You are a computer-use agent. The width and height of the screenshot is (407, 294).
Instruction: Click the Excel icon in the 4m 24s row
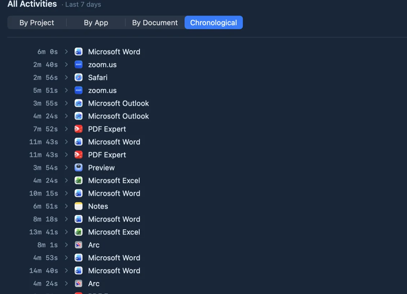(x=78, y=180)
